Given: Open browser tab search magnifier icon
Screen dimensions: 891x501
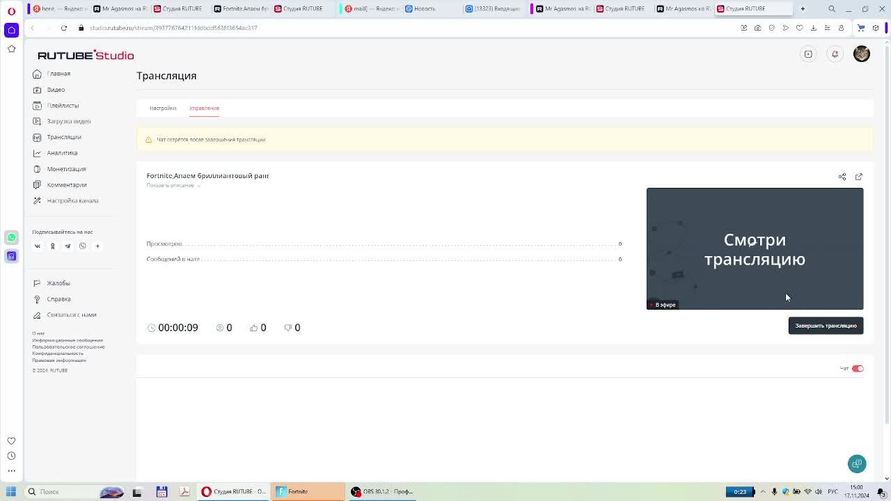Looking at the screenshot, I should click(832, 9).
